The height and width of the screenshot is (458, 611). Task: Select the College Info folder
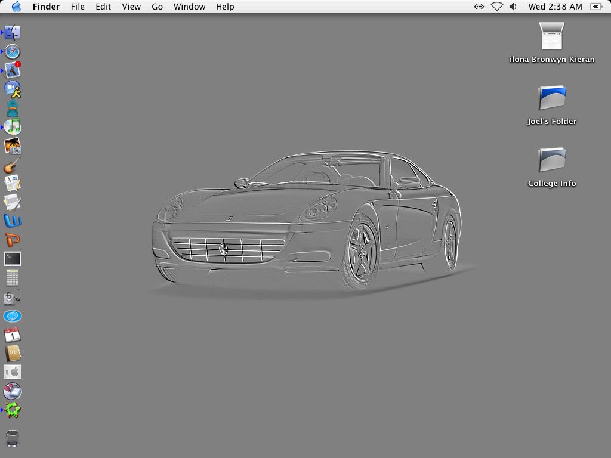(x=552, y=159)
